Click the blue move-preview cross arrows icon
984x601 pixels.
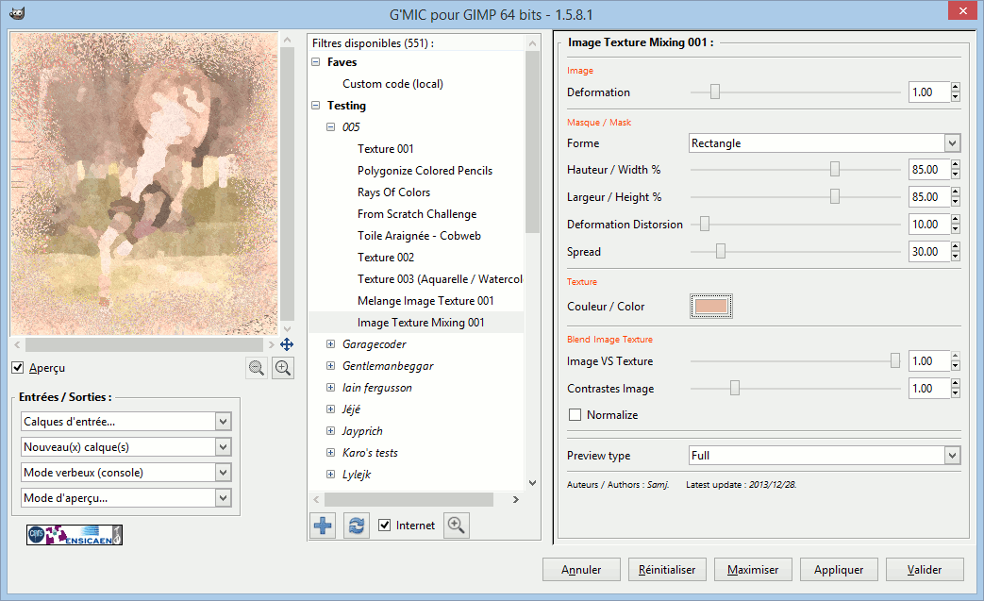(287, 344)
